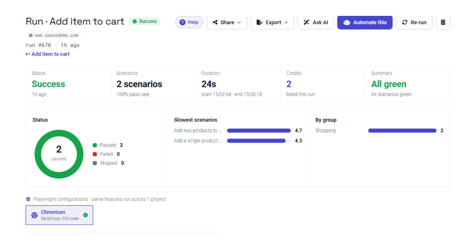Image resolution: width=476 pixels, height=249 pixels.
Task: Click the Help question mark icon
Action: click(x=182, y=22)
